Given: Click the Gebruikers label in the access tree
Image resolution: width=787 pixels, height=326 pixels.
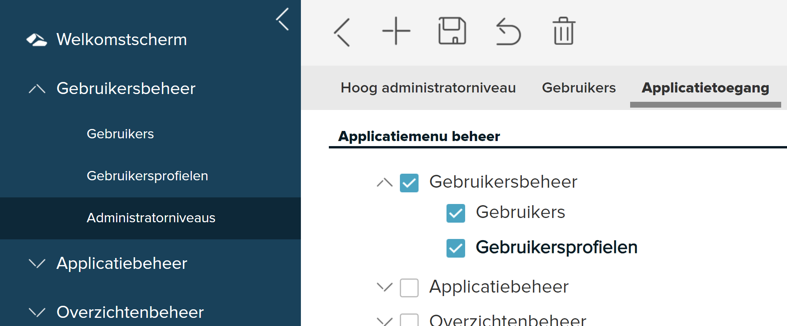Looking at the screenshot, I should click(x=521, y=212).
